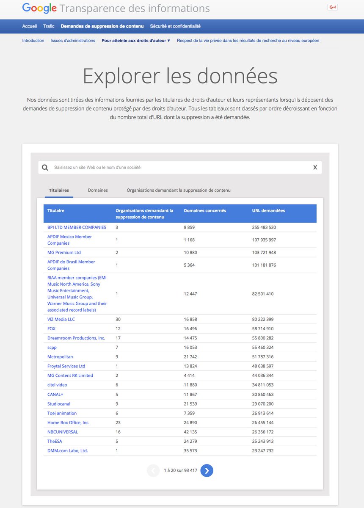
Task: Open DMM.com Labo, Ltd. link
Action: tap(67, 450)
